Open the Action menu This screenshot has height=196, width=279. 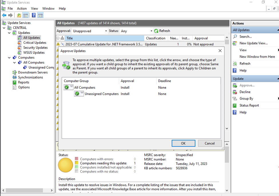click(x=22, y=9)
